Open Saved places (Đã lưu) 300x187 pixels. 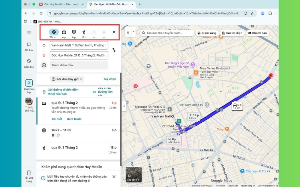[x=29, y=47]
